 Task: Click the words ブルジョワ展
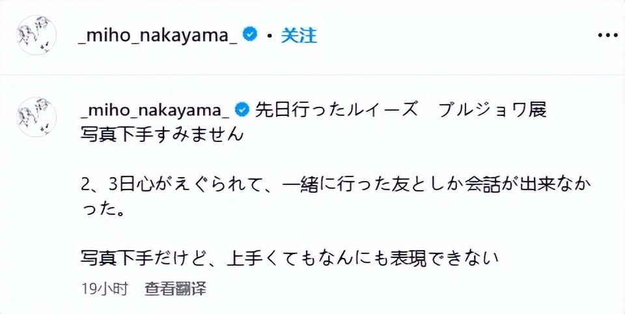click(492, 109)
